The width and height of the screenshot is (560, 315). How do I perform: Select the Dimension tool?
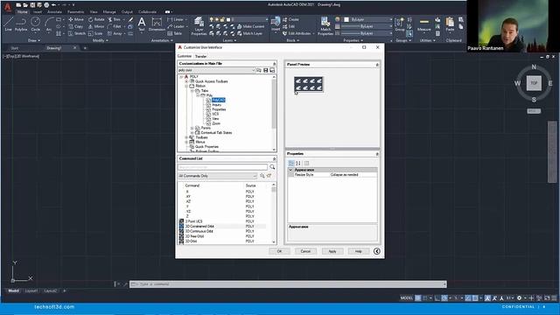[x=157, y=24]
